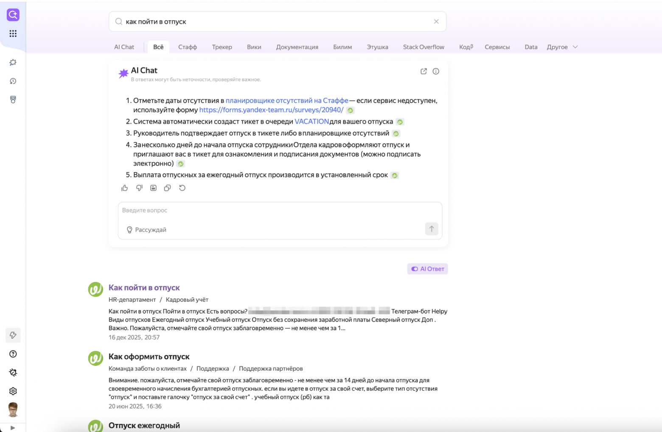Select the "Сервисы" tab

[497, 47]
